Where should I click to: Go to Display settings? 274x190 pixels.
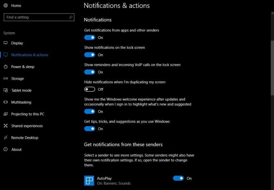pos(17,43)
